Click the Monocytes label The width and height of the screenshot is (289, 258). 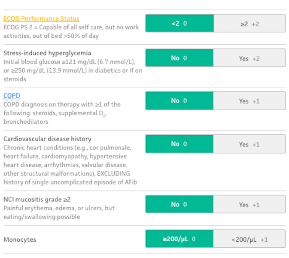click(20, 240)
